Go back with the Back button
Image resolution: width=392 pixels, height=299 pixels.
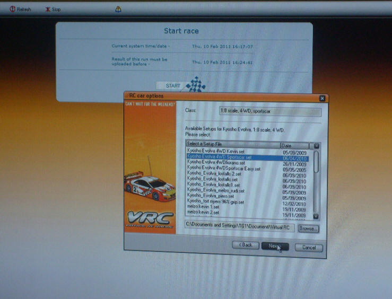[x=245, y=246]
